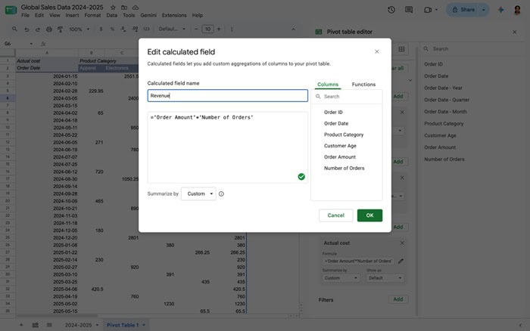The height and width of the screenshot is (331, 530).
Task: Click the Pivot editor field Search box
Action: (x=473, y=49)
